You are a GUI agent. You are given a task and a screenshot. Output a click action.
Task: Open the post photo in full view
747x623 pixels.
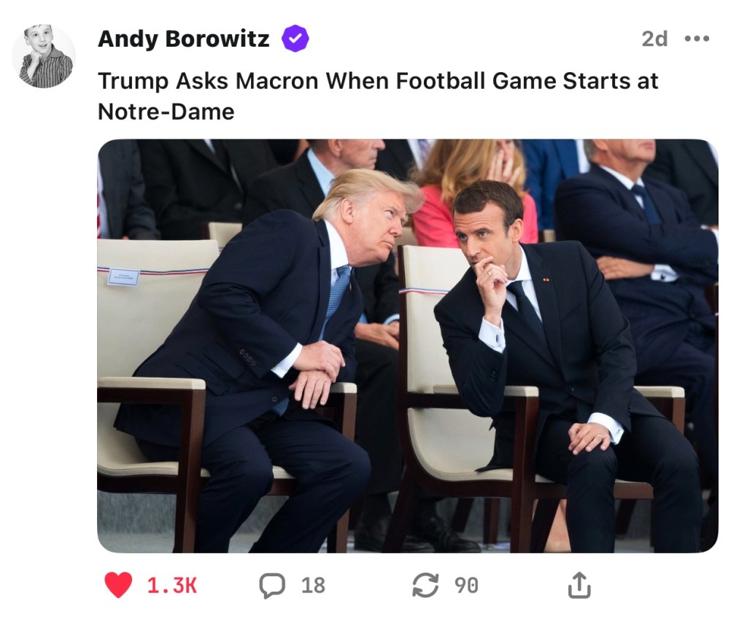tap(407, 345)
